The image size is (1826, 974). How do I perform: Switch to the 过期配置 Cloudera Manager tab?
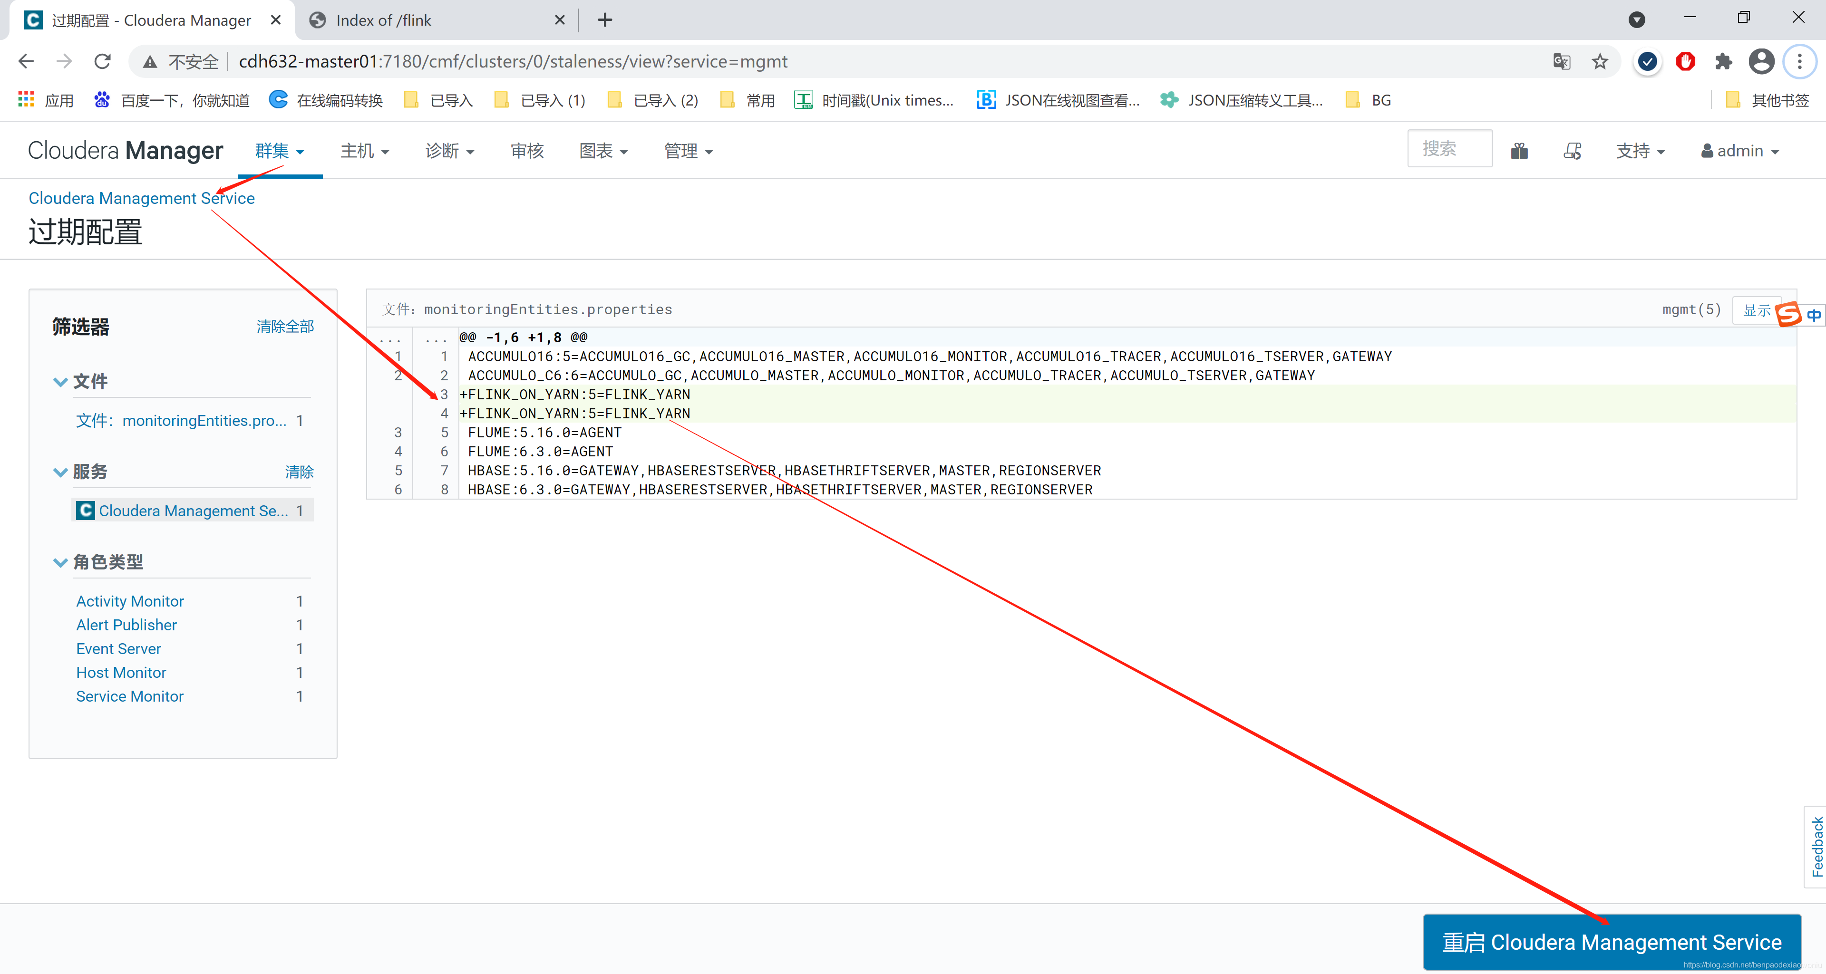tap(152, 20)
